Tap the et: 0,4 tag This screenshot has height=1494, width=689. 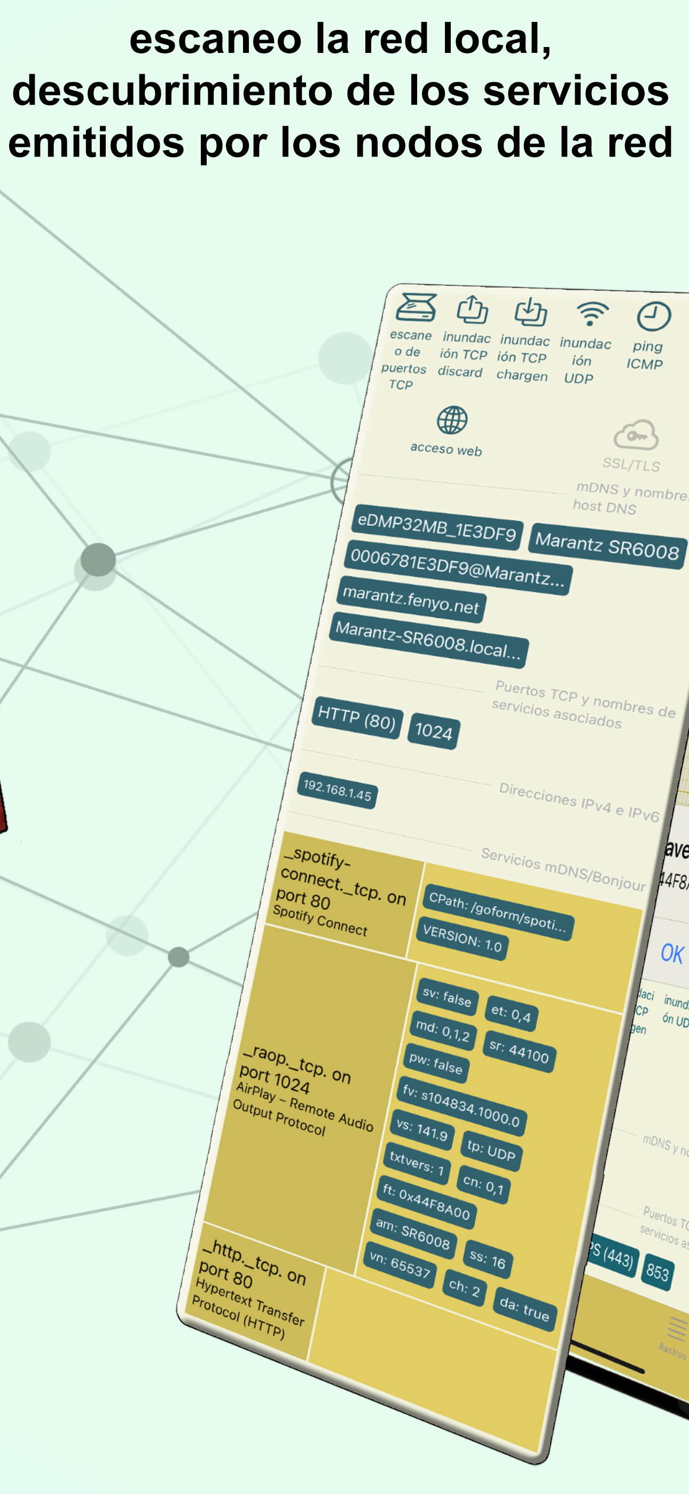coord(511,1014)
